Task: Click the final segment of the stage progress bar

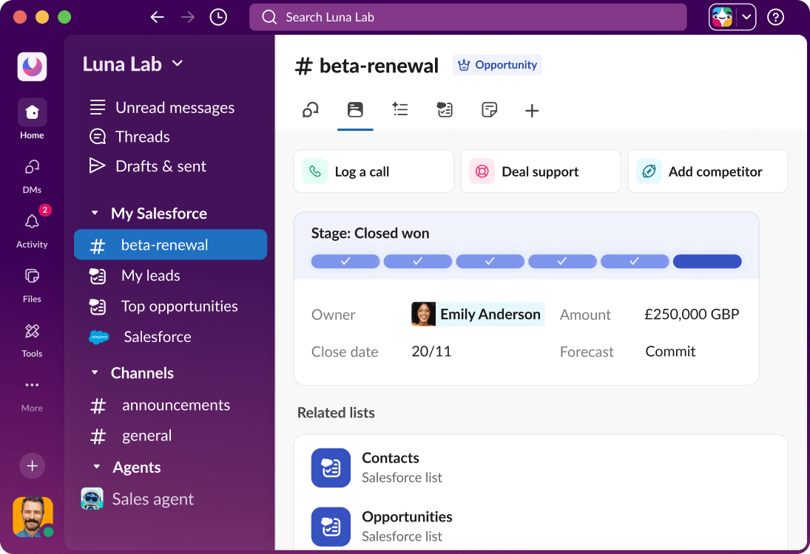Action: point(706,261)
